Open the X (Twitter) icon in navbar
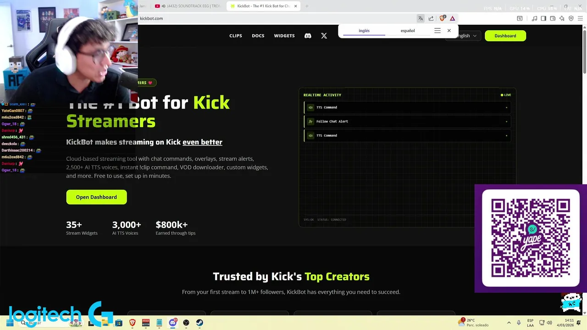This screenshot has width=587, height=330. point(324,36)
